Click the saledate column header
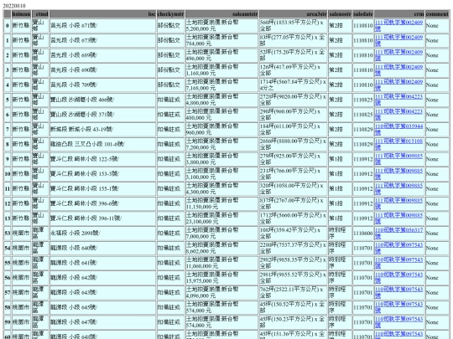The height and width of the screenshot is (339, 453). coord(363,14)
